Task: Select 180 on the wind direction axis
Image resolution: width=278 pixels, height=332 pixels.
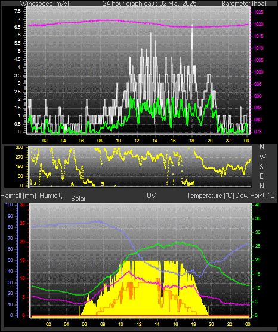Action: 19,167
